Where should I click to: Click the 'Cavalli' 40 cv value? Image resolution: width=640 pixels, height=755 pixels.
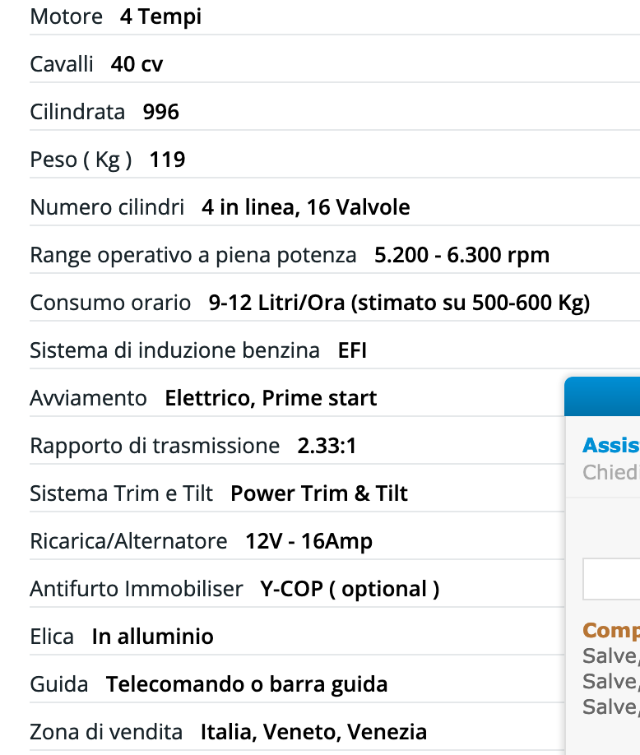coord(137,64)
